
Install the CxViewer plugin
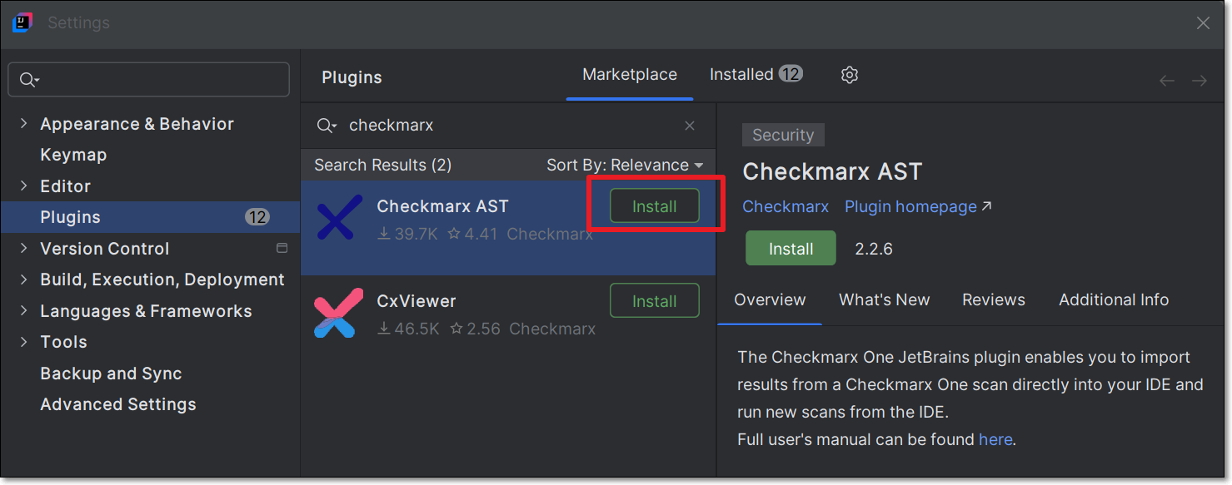654,301
